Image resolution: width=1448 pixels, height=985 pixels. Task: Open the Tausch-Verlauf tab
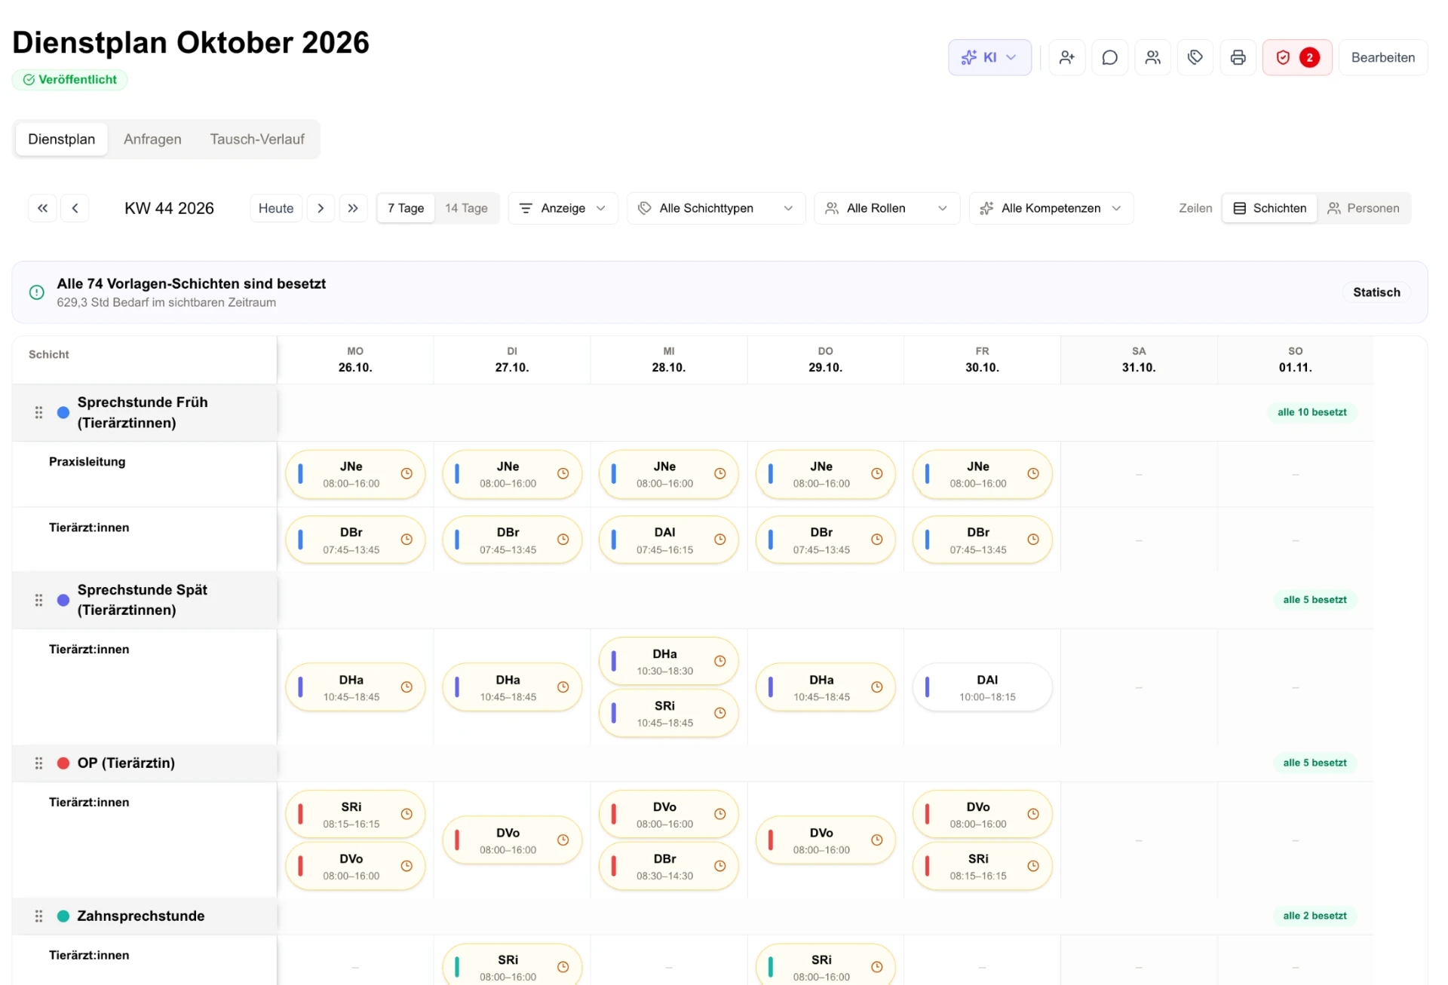[257, 139]
